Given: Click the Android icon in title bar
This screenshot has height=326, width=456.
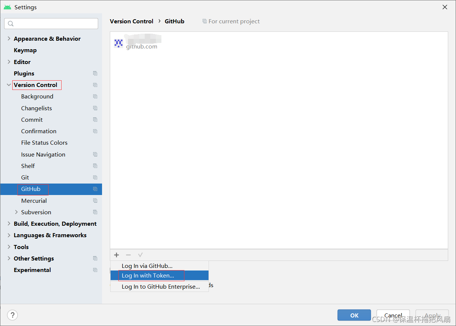Looking at the screenshot, I should [x=7, y=7].
